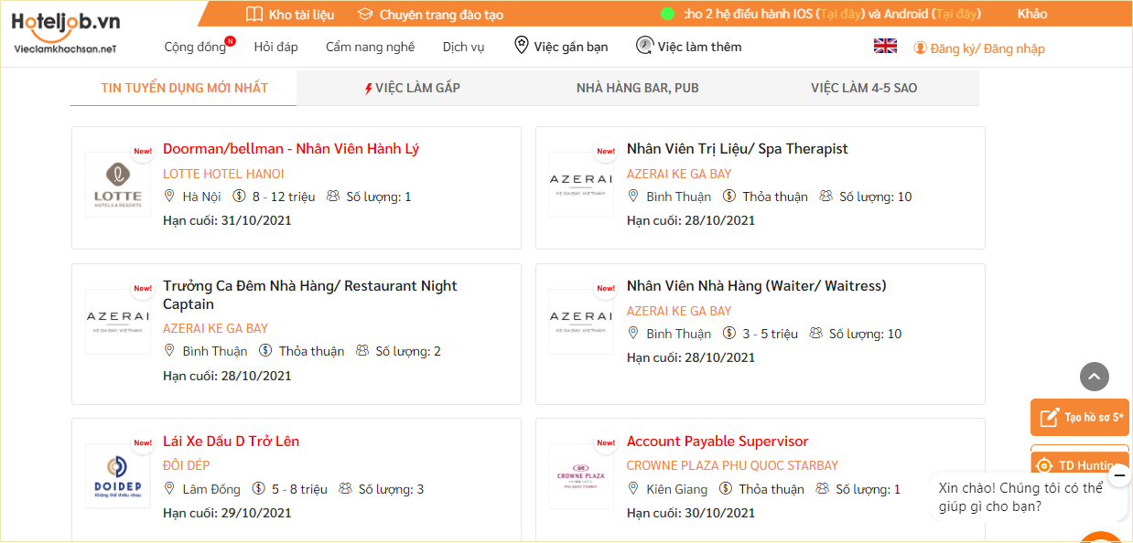Image resolution: width=1133 pixels, height=543 pixels.
Task: Click the edit icon on Tạo hồ sơ button
Action: (x=1050, y=418)
